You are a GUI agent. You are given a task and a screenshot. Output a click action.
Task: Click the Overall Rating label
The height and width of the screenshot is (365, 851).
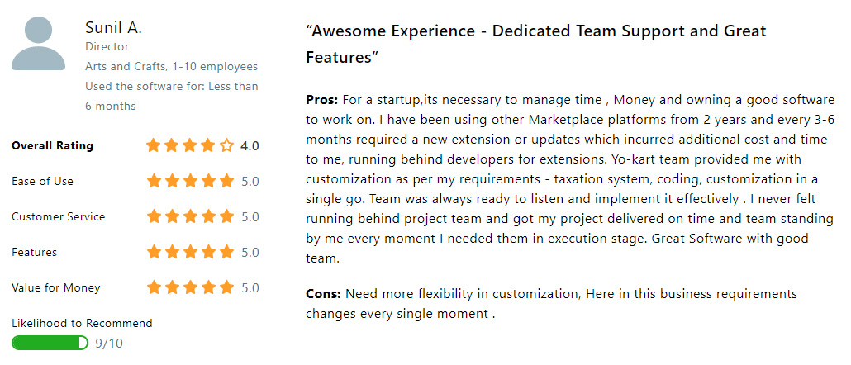(x=52, y=146)
